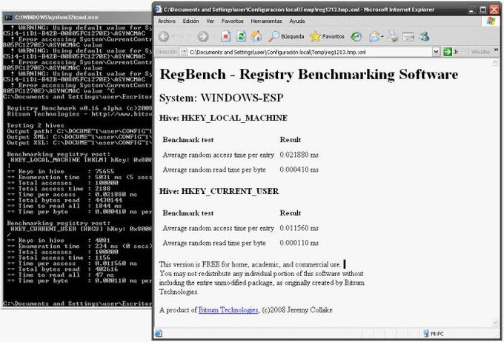
Task: Click the 0.021880 ms result value
Action: [299, 155]
